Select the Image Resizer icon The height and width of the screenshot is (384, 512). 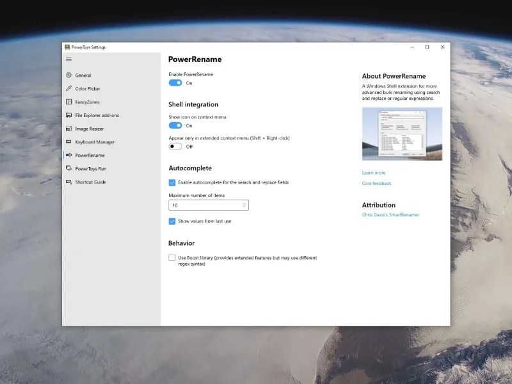[68, 129]
